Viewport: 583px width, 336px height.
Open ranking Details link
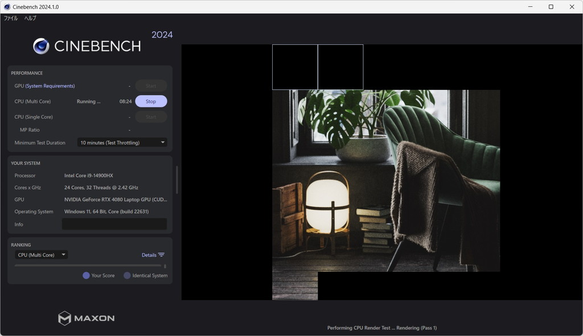[149, 255]
